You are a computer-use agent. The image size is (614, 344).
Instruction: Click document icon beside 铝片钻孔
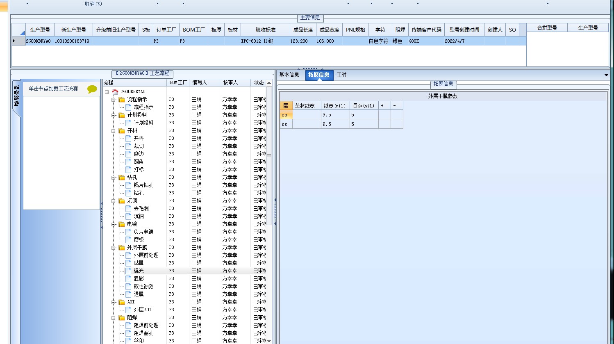pos(128,185)
